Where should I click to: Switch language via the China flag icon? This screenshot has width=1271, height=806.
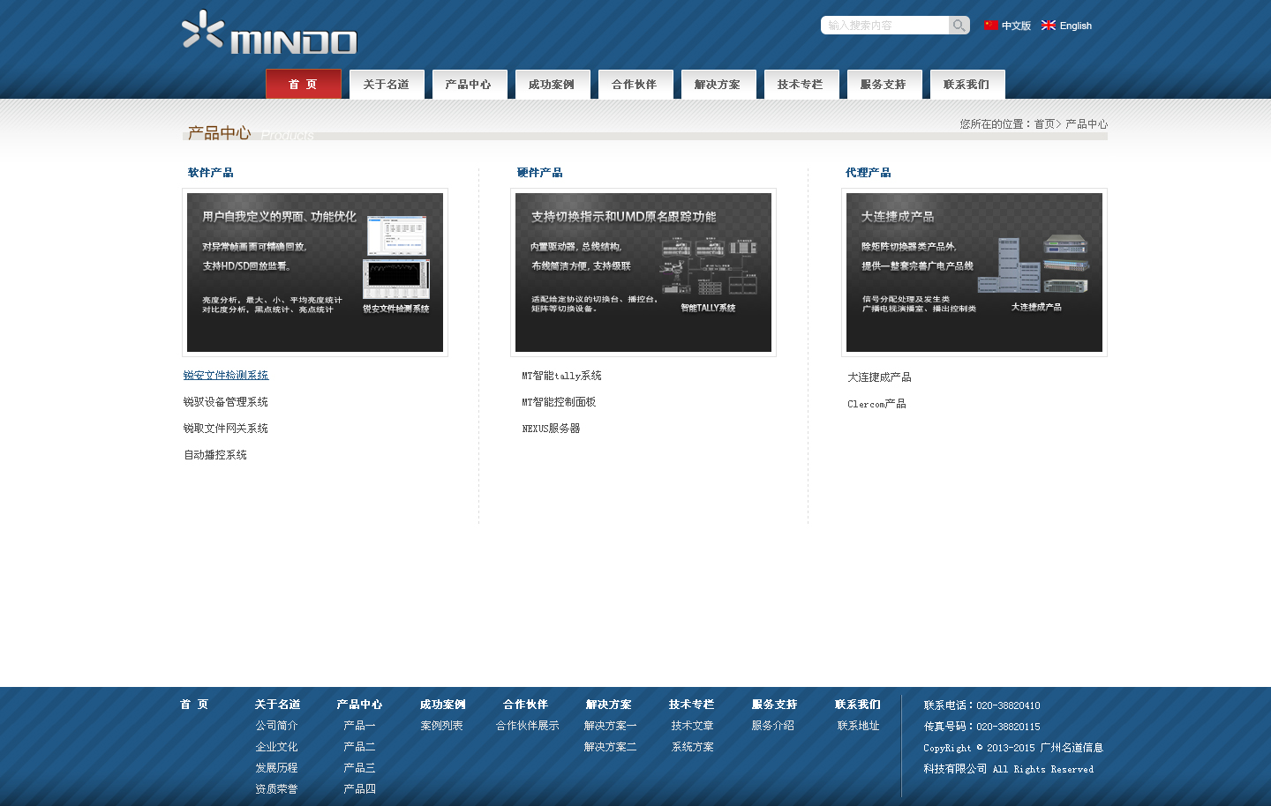[991, 26]
